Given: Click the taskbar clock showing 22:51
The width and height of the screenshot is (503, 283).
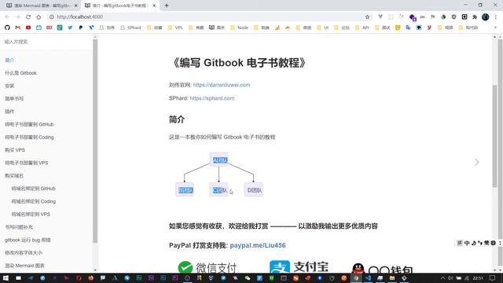Looking at the screenshot, I should [478, 277].
